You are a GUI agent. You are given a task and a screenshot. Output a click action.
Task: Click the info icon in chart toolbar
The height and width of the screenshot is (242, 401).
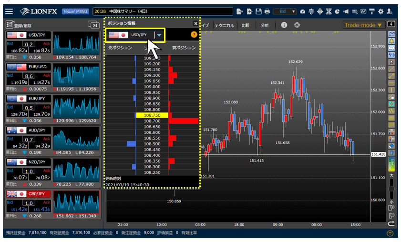click(284, 25)
